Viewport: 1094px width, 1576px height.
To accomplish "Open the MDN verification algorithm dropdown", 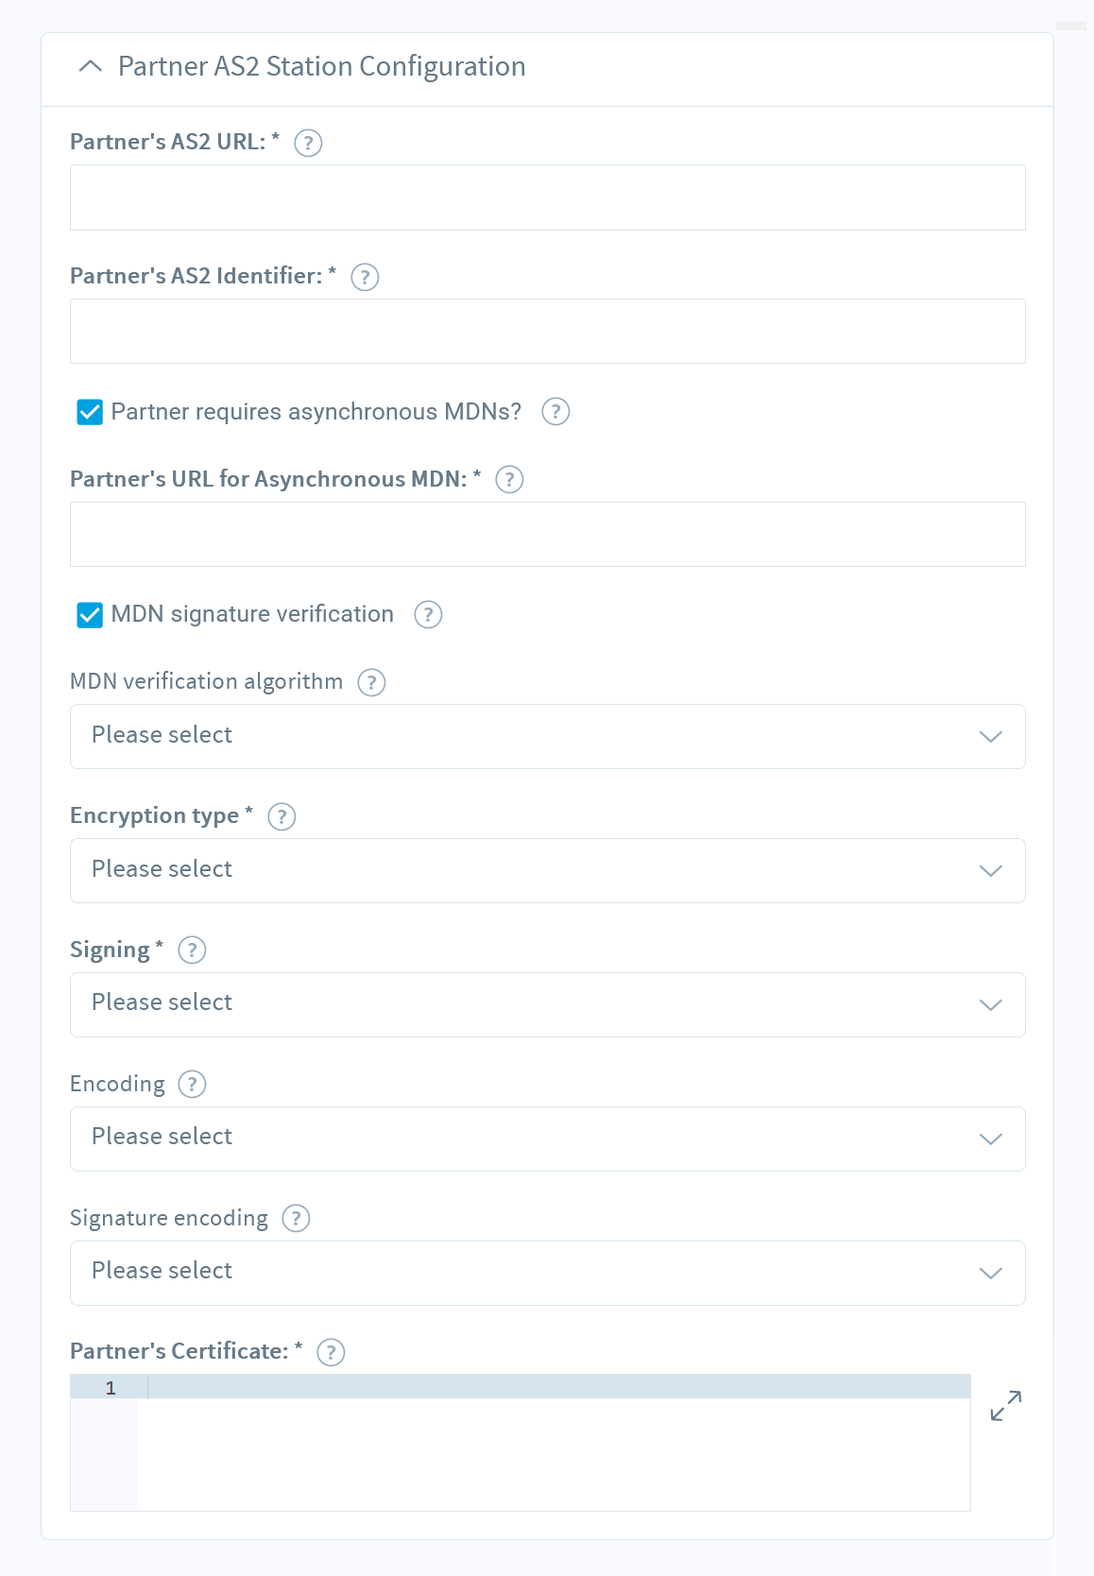I will tap(548, 736).
